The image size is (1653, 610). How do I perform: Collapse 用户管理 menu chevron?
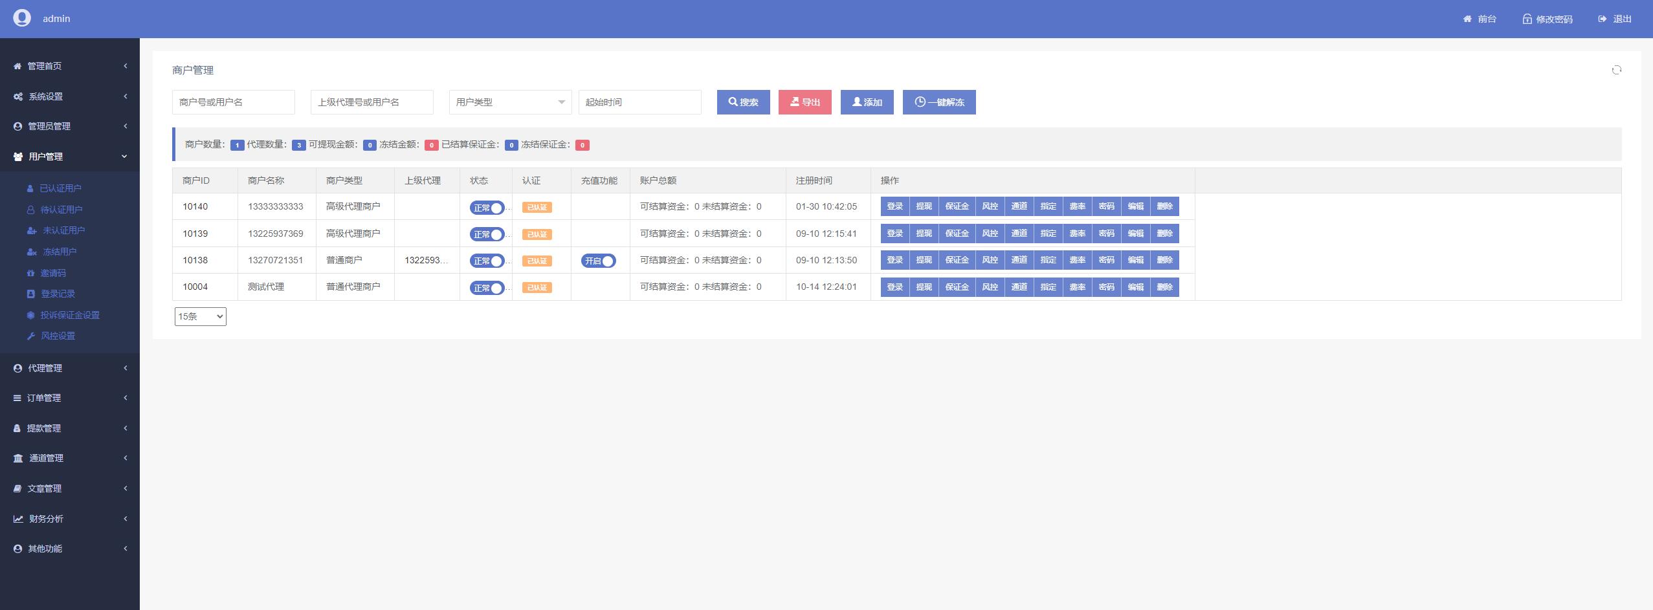124,157
